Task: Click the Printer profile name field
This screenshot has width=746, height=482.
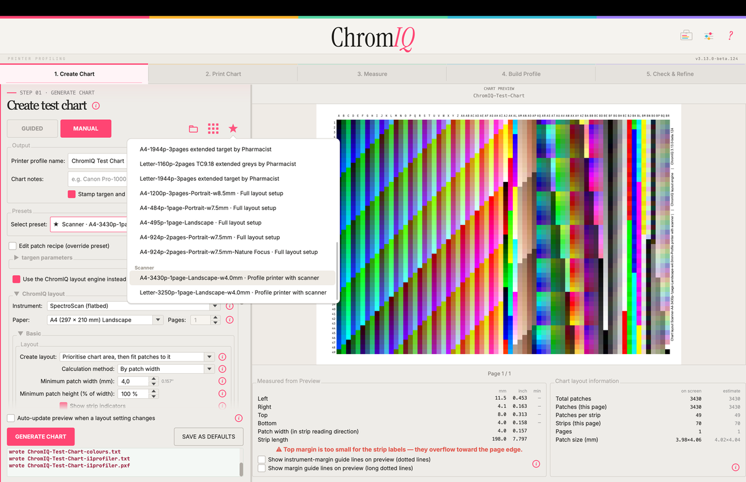Action: pyautogui.click(x=98, y=161)
